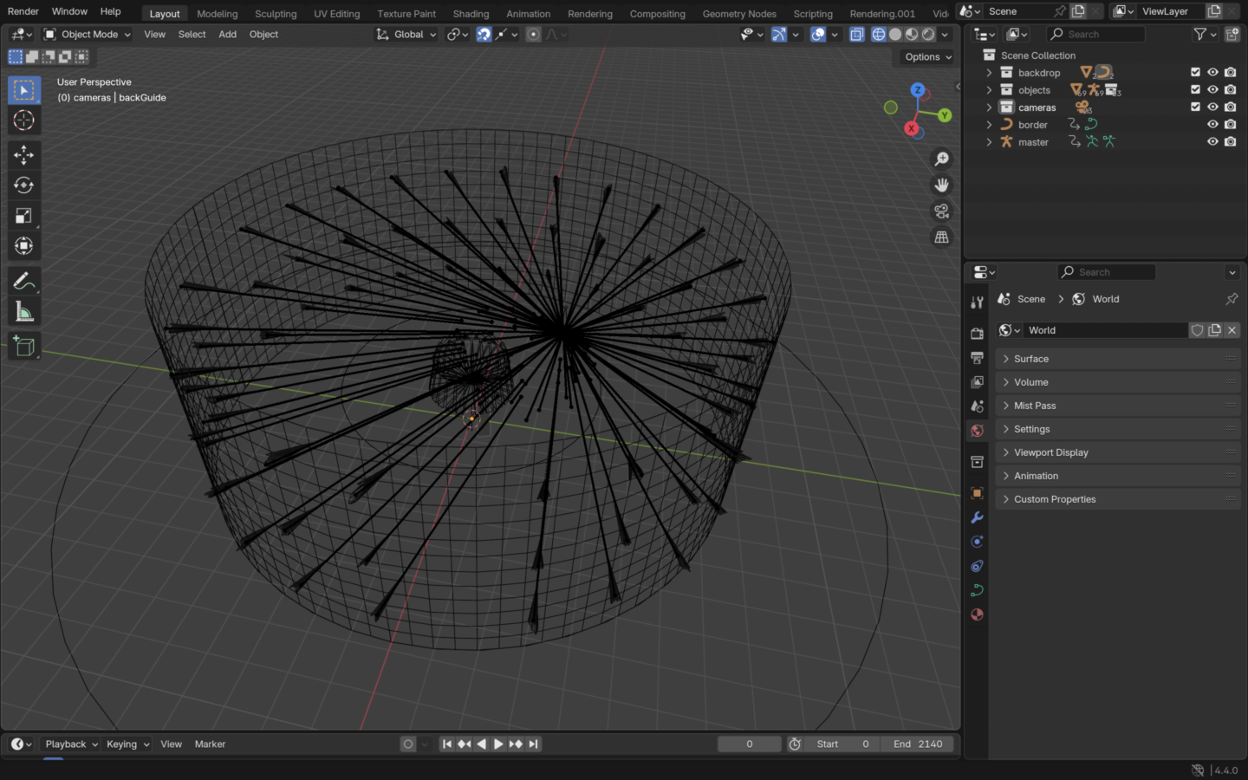Activate the Scale tool

tap(23, 216)
